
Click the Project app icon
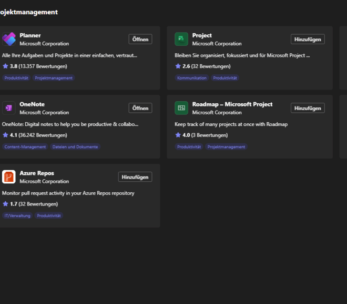coord(181,39)
